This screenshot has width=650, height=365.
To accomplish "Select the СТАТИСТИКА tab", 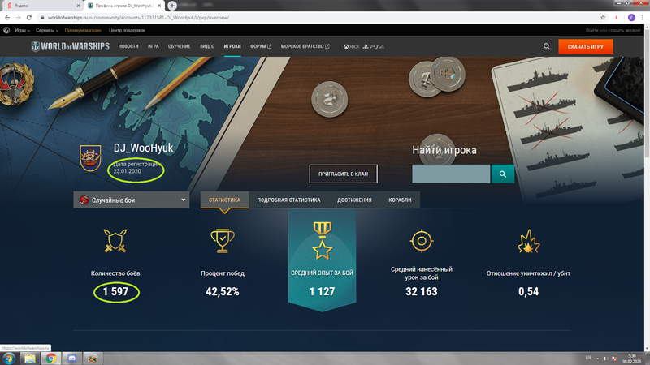I will point(224,200).
